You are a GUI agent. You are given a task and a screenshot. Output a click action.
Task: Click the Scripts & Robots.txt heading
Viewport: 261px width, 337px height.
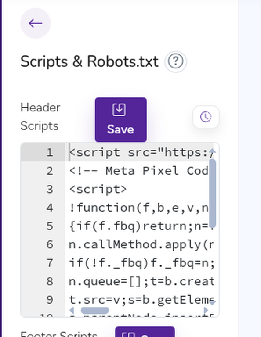tap(90, 62)
